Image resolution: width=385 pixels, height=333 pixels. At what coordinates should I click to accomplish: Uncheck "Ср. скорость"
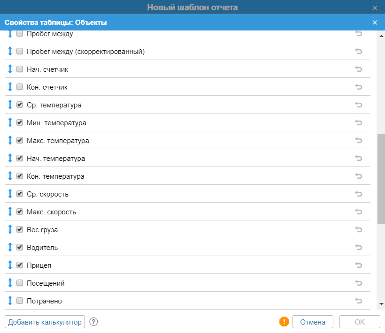19,194
